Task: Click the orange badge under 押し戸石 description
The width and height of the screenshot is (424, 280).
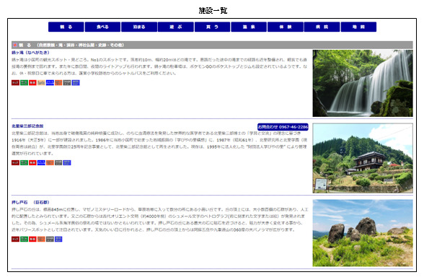Action: tap(41, 240)
